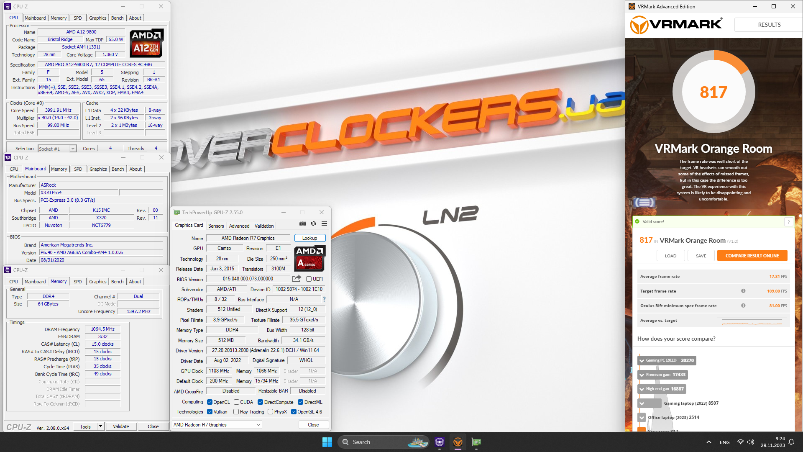Open VRMark from the taskbar
Image resolution: width=803 pixels, height=452 pixels.
click(458, 442)
